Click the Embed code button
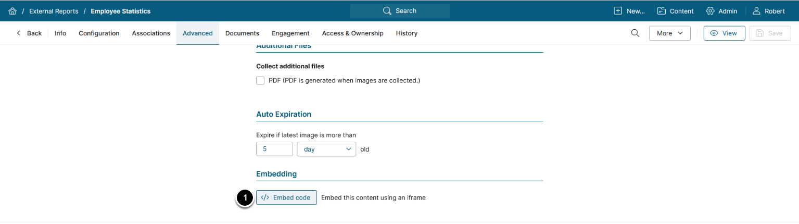The width and height of the screenshot is (799, 224). 286,198
